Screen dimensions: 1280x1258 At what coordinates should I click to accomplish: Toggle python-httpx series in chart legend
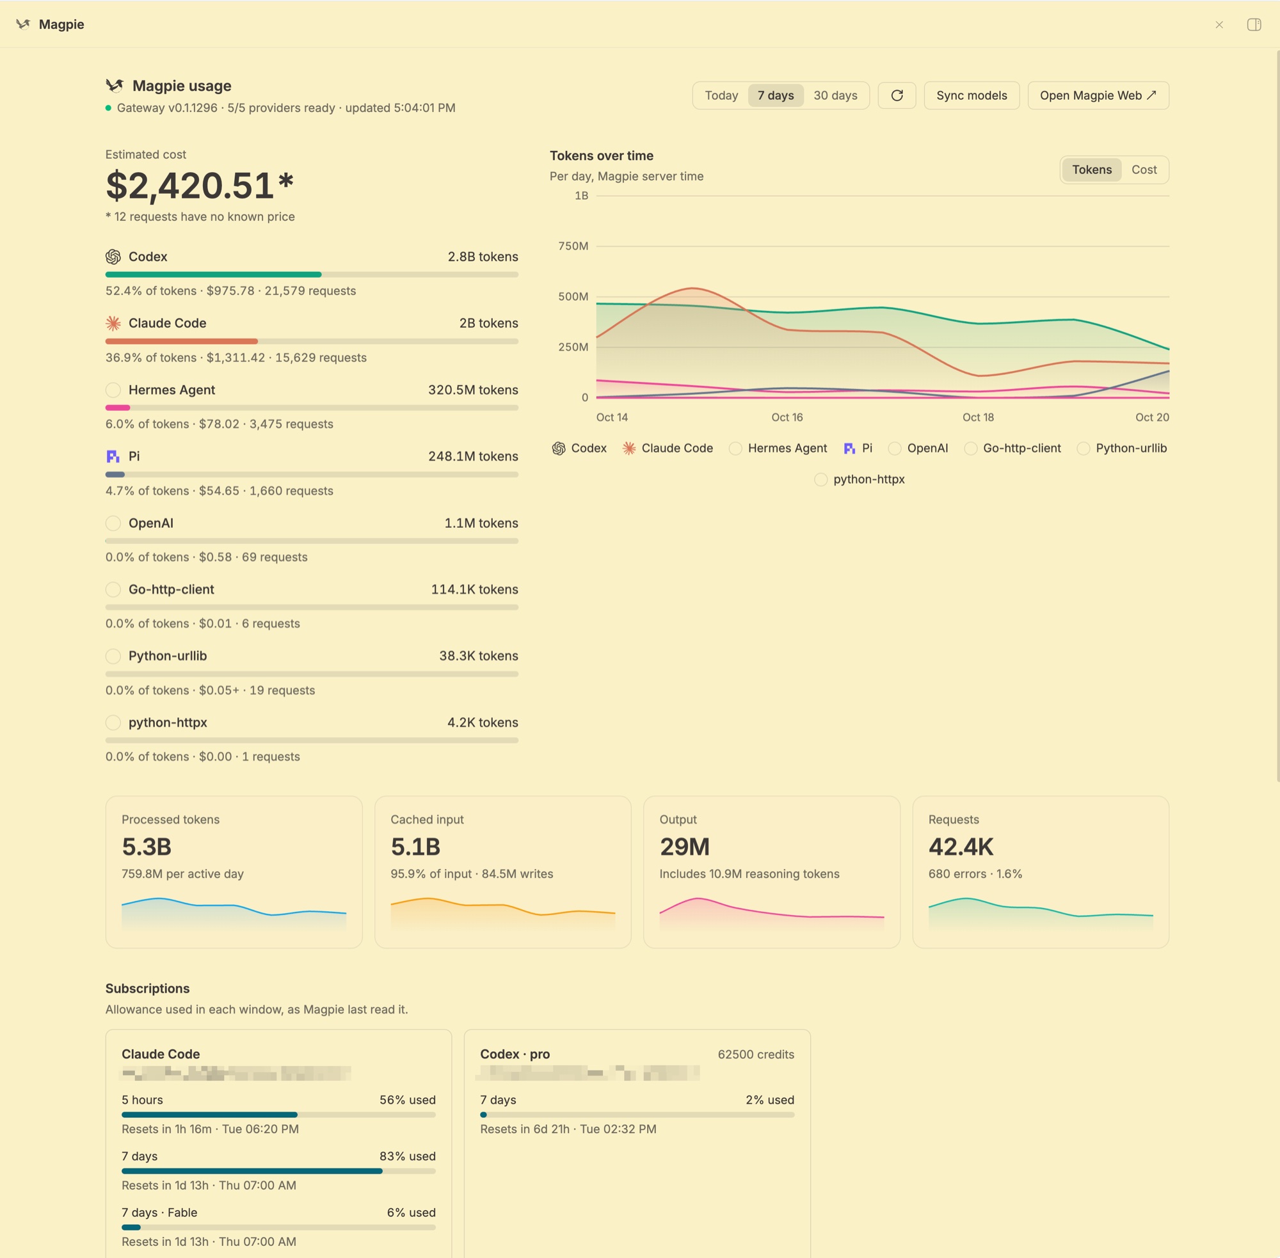click(859, 480)
